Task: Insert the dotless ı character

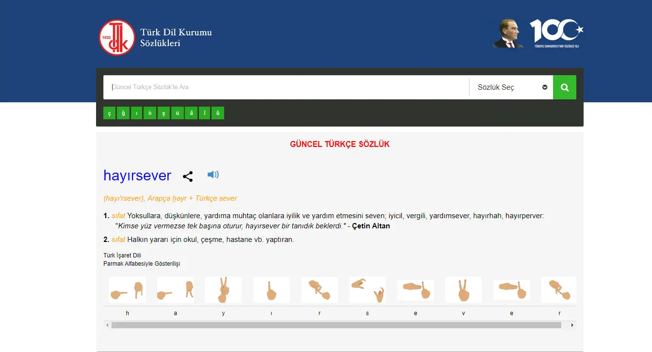Action: point(137,113)
